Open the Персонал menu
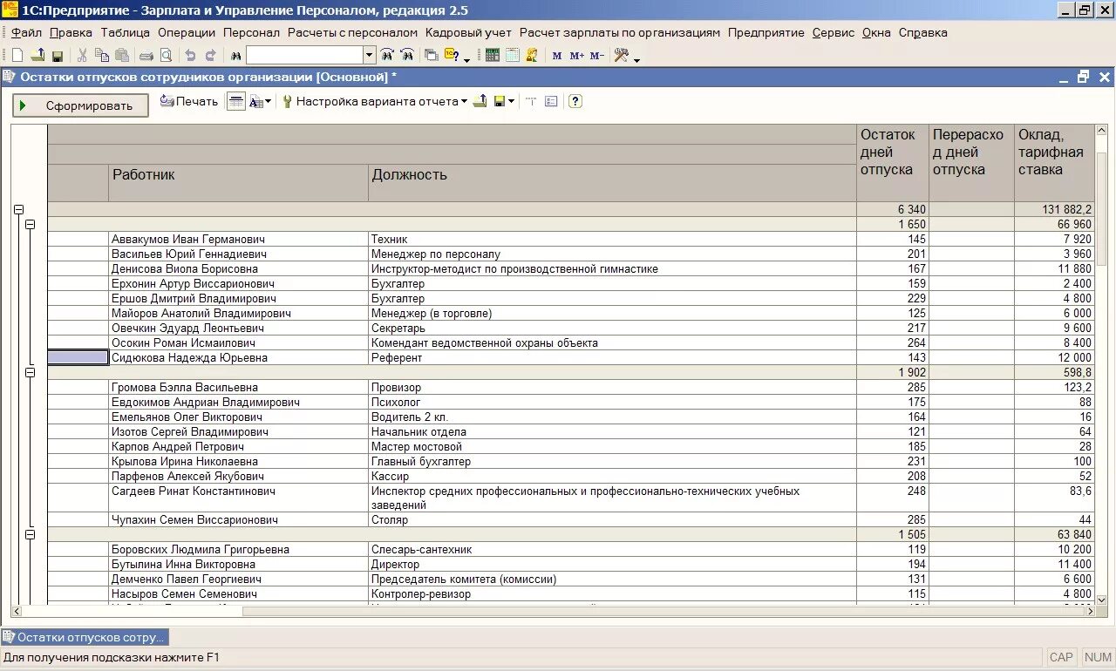Image resolution: width=1116 pixels, height=671 pixels. (x=251, y=32)
